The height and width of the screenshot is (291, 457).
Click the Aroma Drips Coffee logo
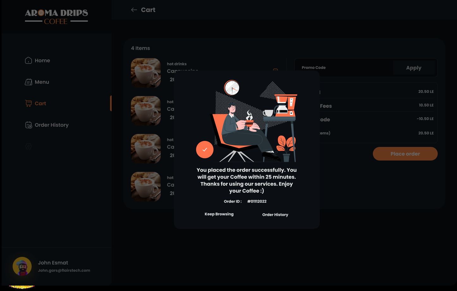[x=56, y=17]
